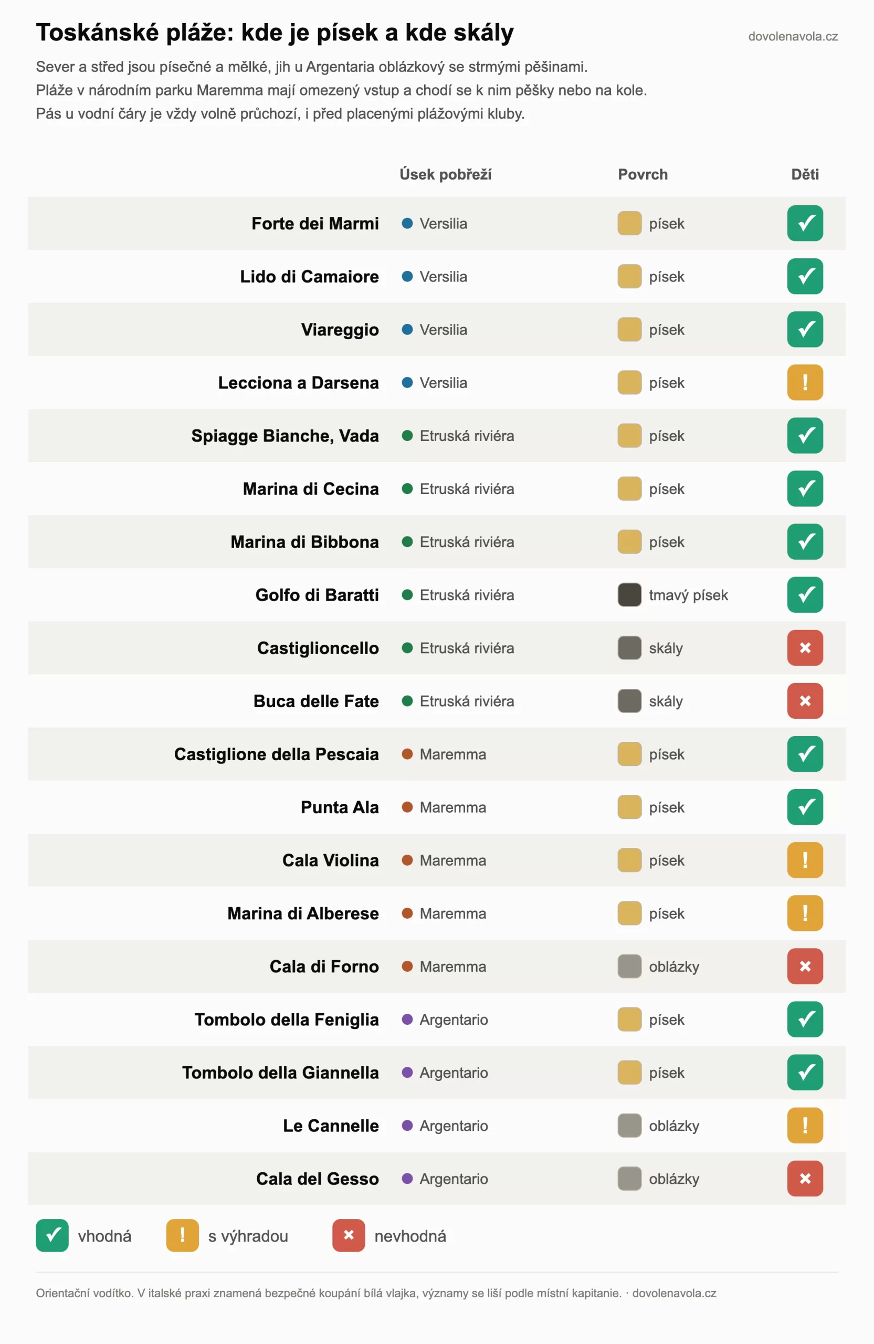This screenshot has height=1344, width=874.
Task: Click the green check icon for Forte dei Marmi
Action: click(805, 223)
